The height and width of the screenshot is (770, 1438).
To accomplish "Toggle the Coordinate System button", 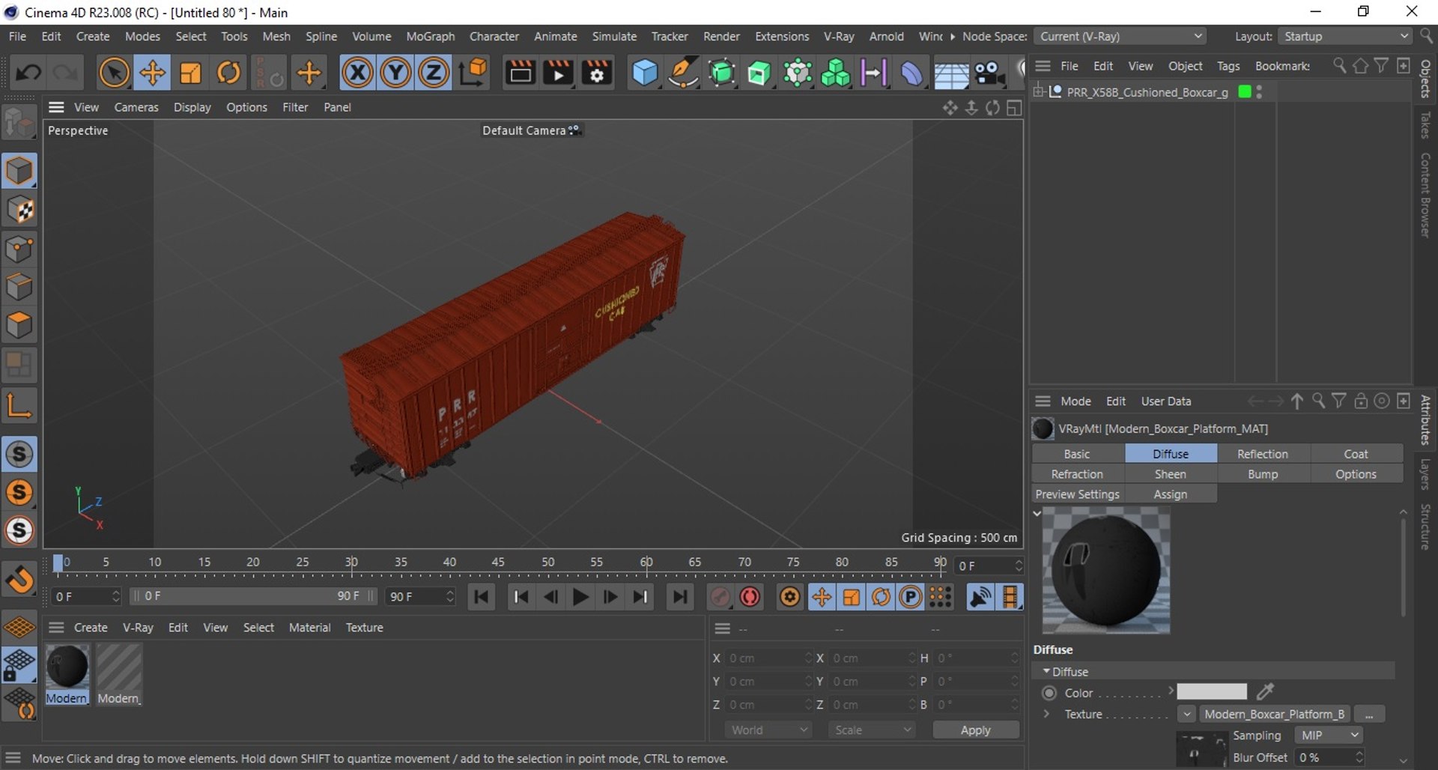I will pos(473,73).
